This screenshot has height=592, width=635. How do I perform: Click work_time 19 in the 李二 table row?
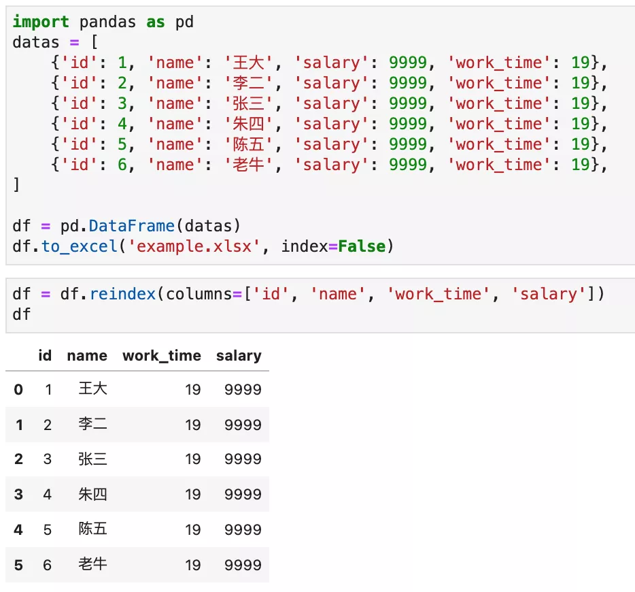(x=193, y=425)
